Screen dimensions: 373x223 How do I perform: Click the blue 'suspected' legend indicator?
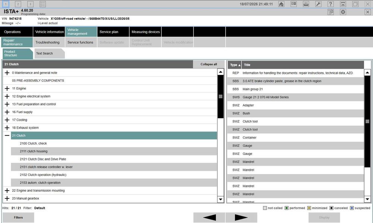tap(352, 208)
